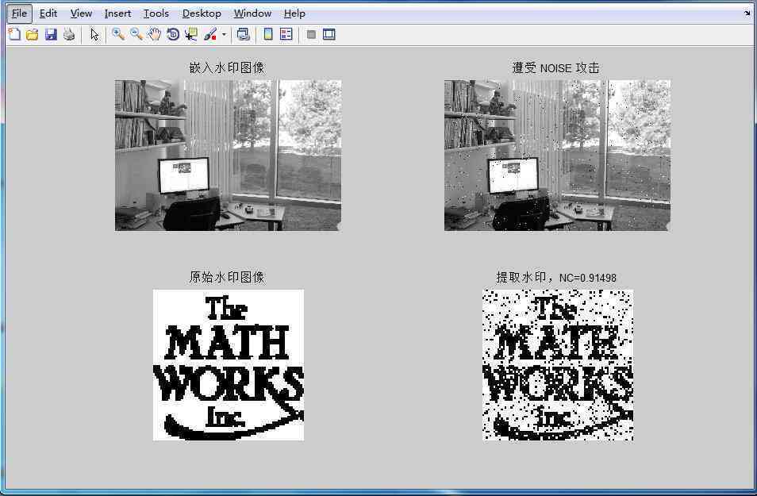
Task: Click the Open File folder icon
Action: click(33, 34)
